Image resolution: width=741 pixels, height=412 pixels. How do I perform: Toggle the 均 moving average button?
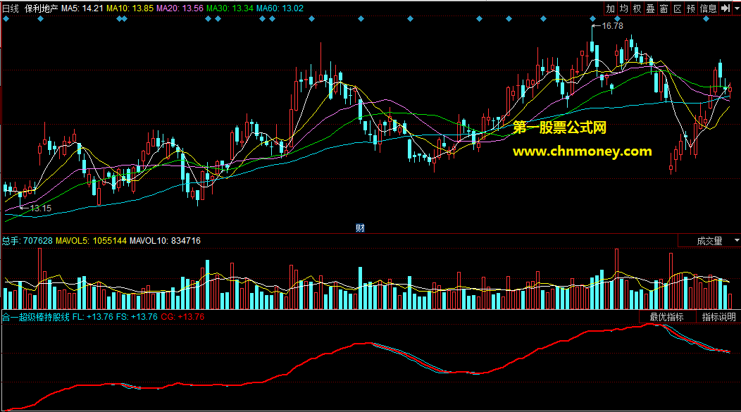pos(624,8)
